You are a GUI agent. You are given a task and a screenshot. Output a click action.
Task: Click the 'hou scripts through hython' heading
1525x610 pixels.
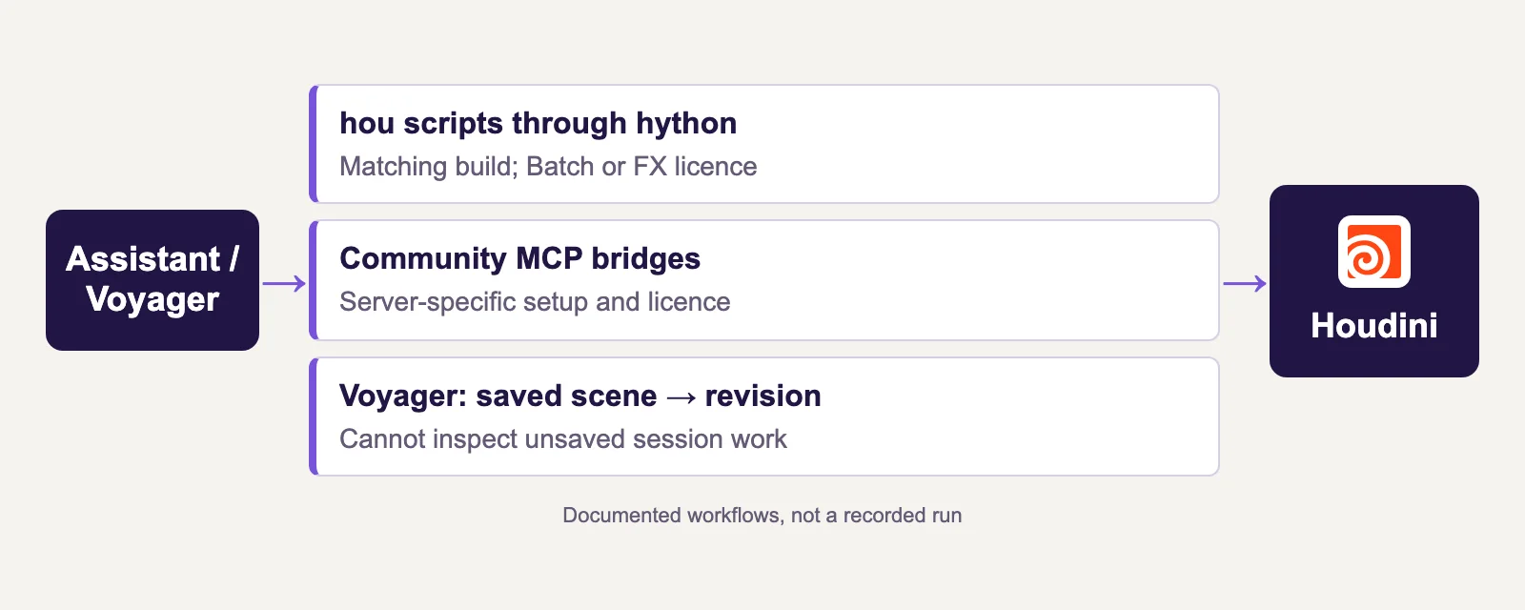click(538, 123)
